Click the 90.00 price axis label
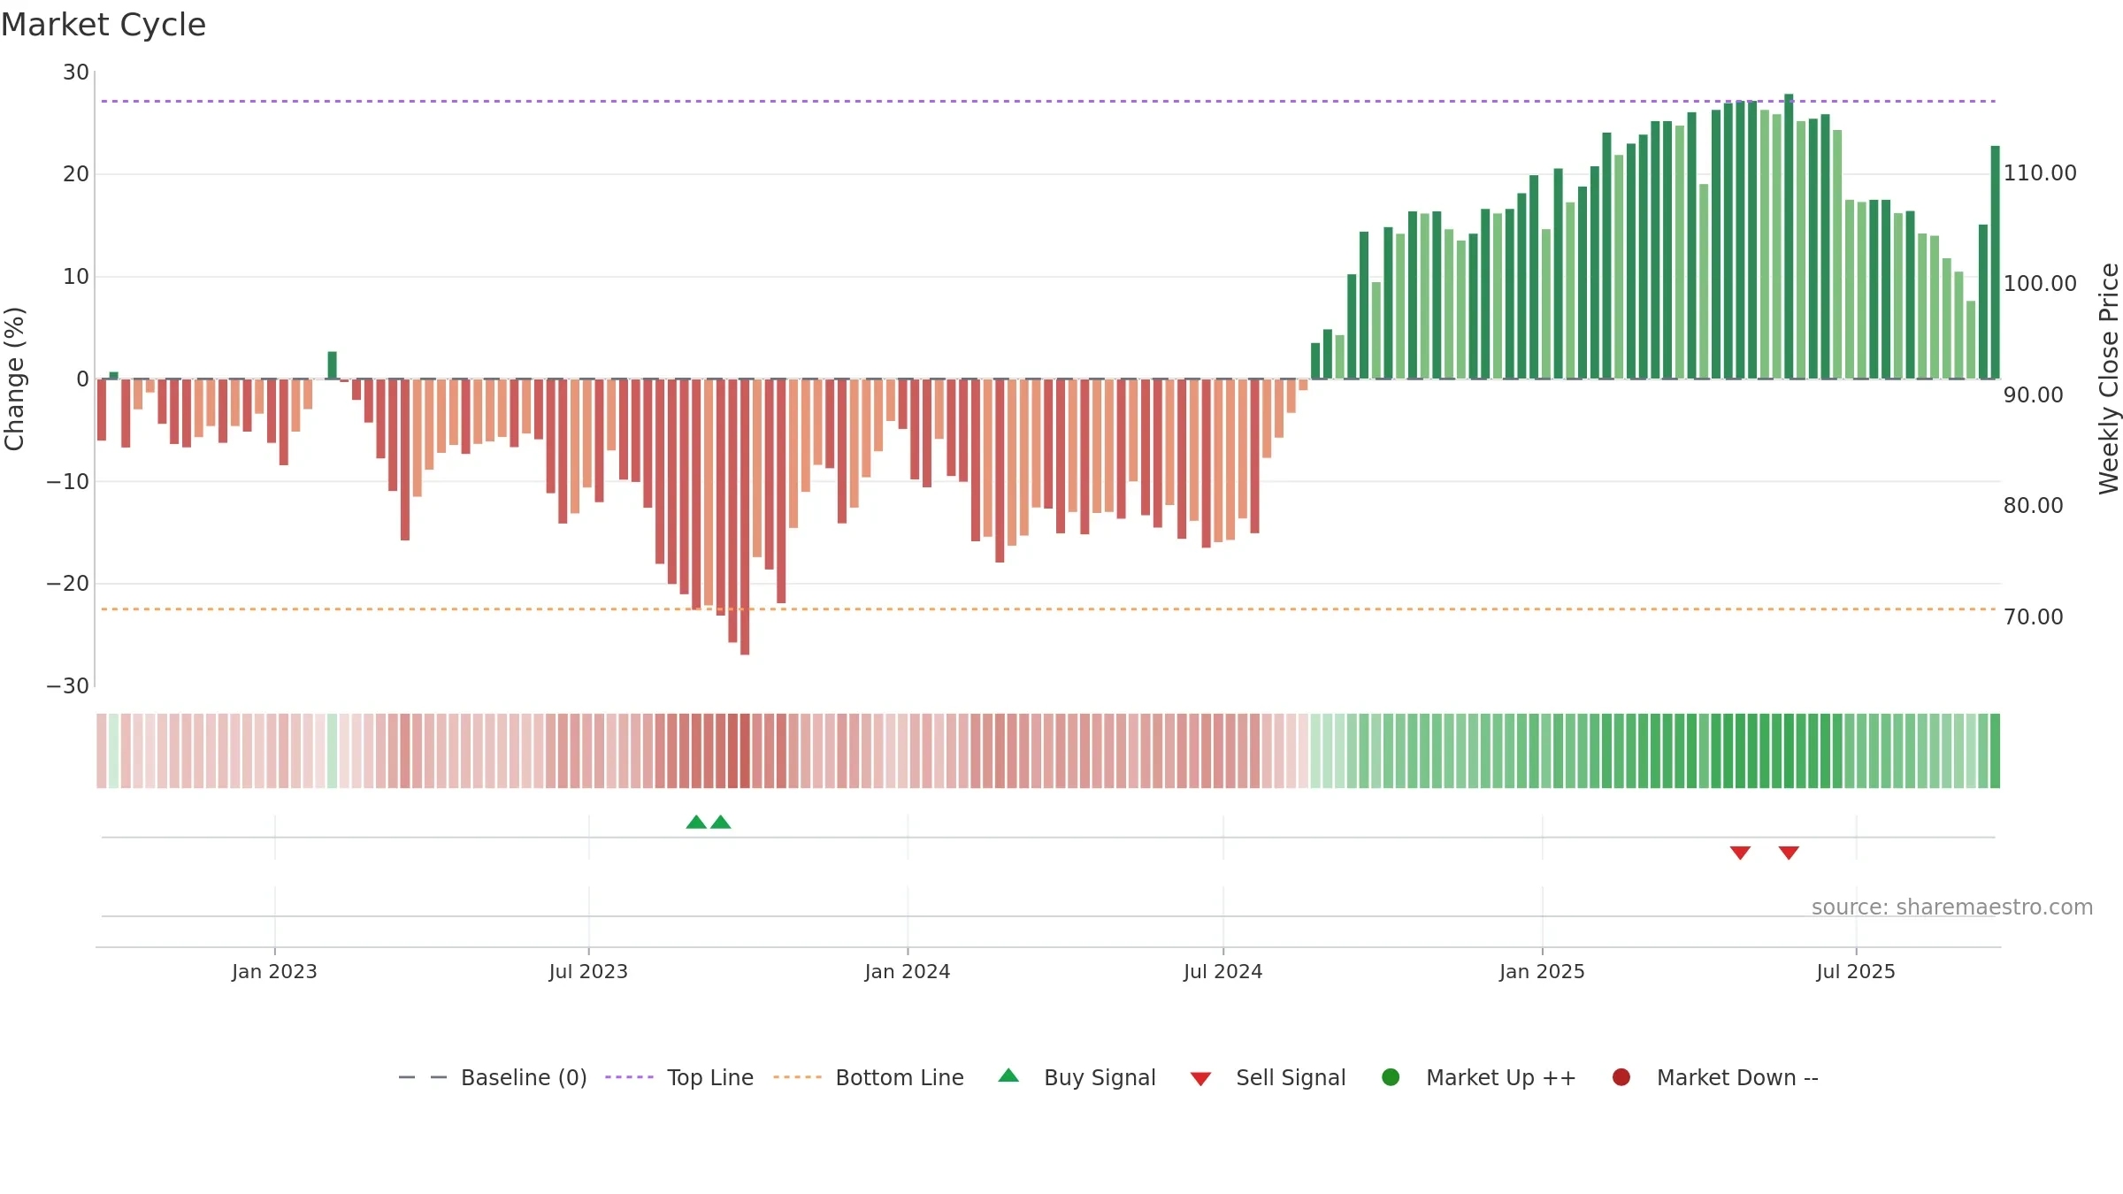The height and width of the screenshot is (1194, 2123). pyautogui.click(x=2033, y=395)
